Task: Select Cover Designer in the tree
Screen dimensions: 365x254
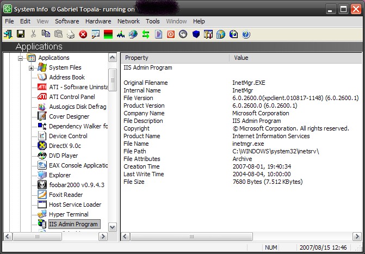Action: tap(69, 116)
